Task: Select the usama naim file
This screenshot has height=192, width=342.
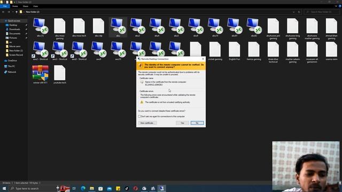Action: (331, 51)
